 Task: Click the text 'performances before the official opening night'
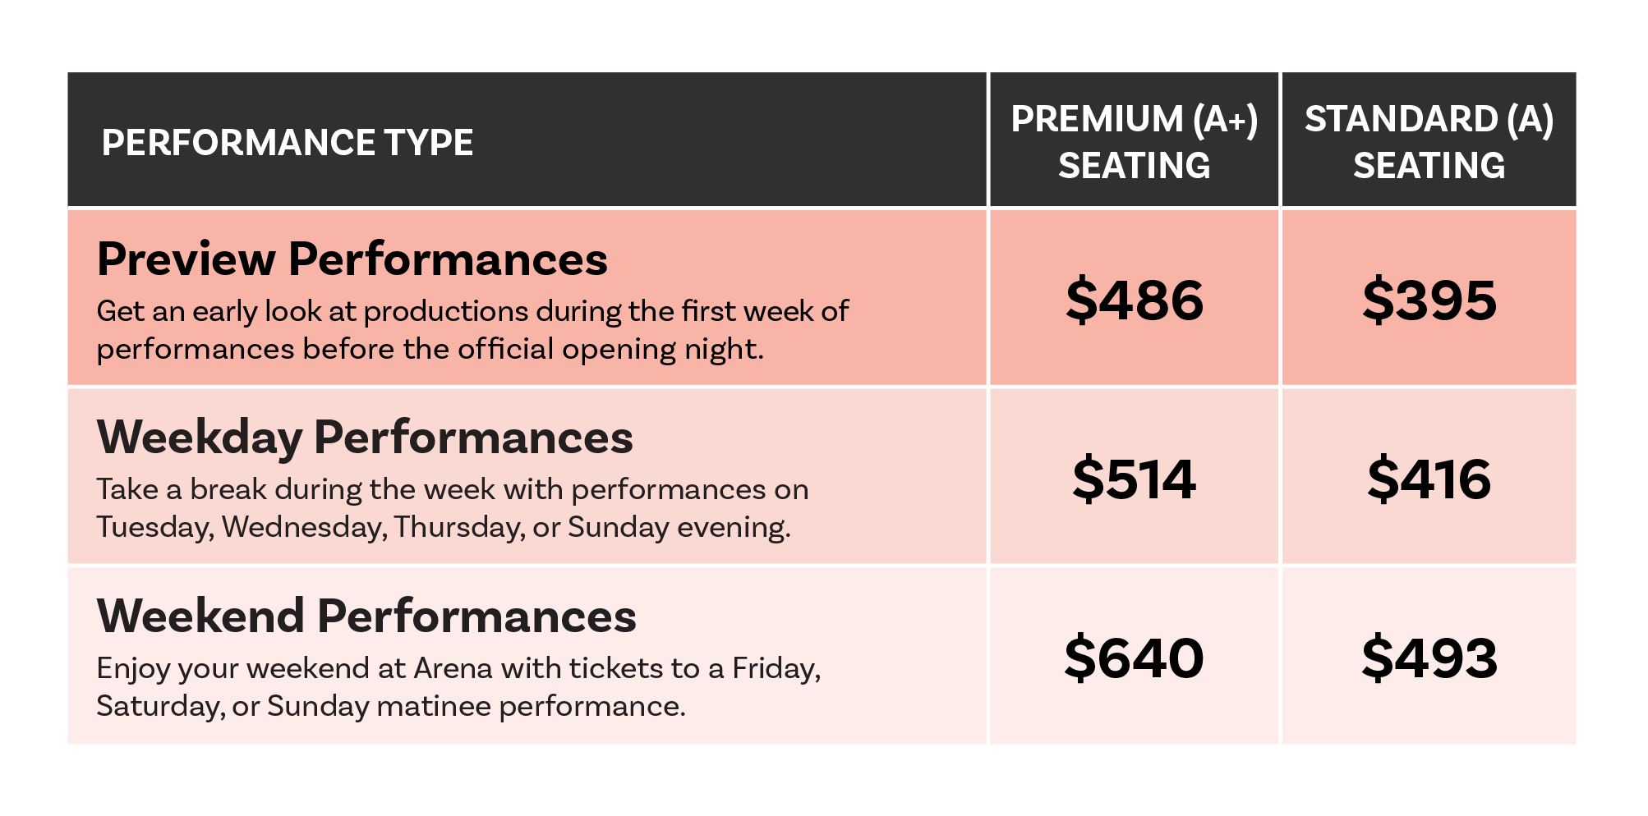(427, 350)
